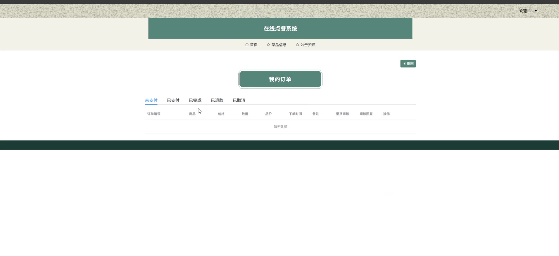Switch to the 已完成 completed tab

click(195, 100)
